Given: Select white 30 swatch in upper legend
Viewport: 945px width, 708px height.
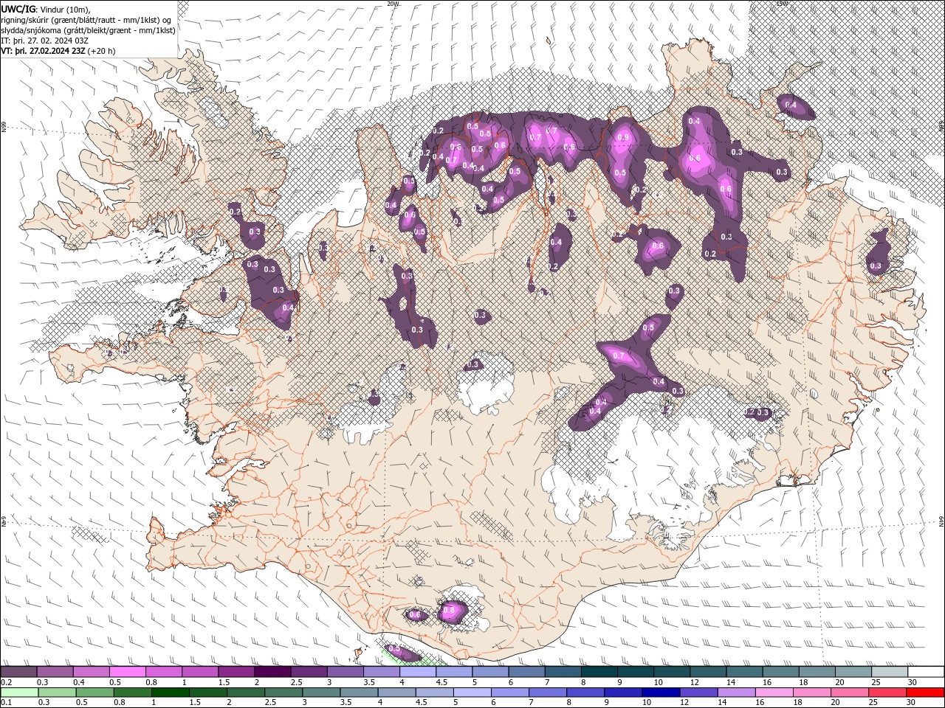Looking at the screenshot, I should (x=926, y=672).
